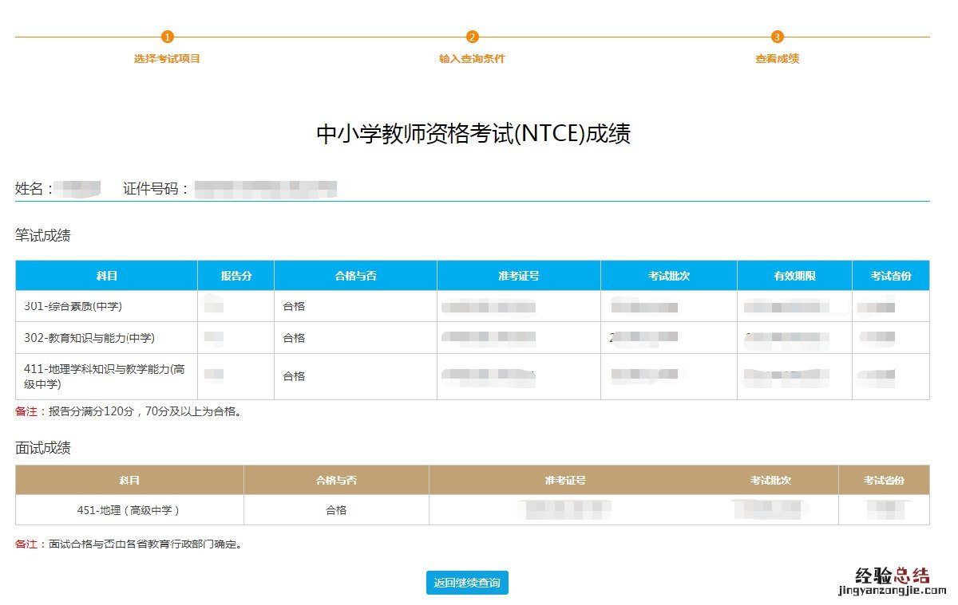Go to the 输入查询条件 step label
This screenshot has height=605, width=958.
point(472,59)
